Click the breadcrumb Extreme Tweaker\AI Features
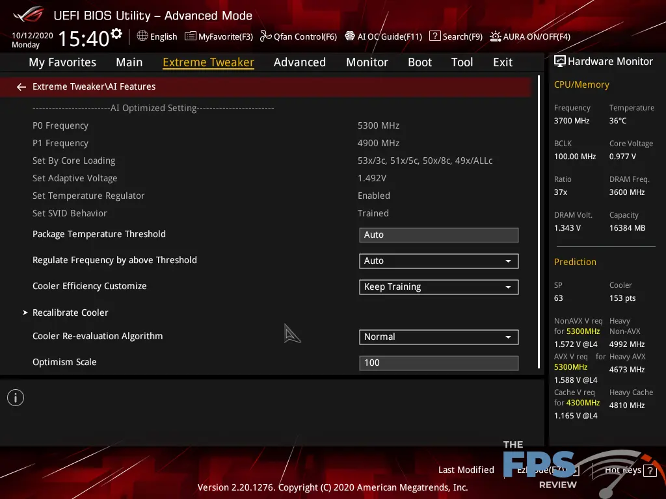The image size is (666, 499). tap(94, 86)
